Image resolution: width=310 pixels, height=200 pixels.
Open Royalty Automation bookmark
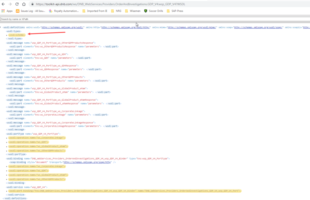[x=64, y=11]
